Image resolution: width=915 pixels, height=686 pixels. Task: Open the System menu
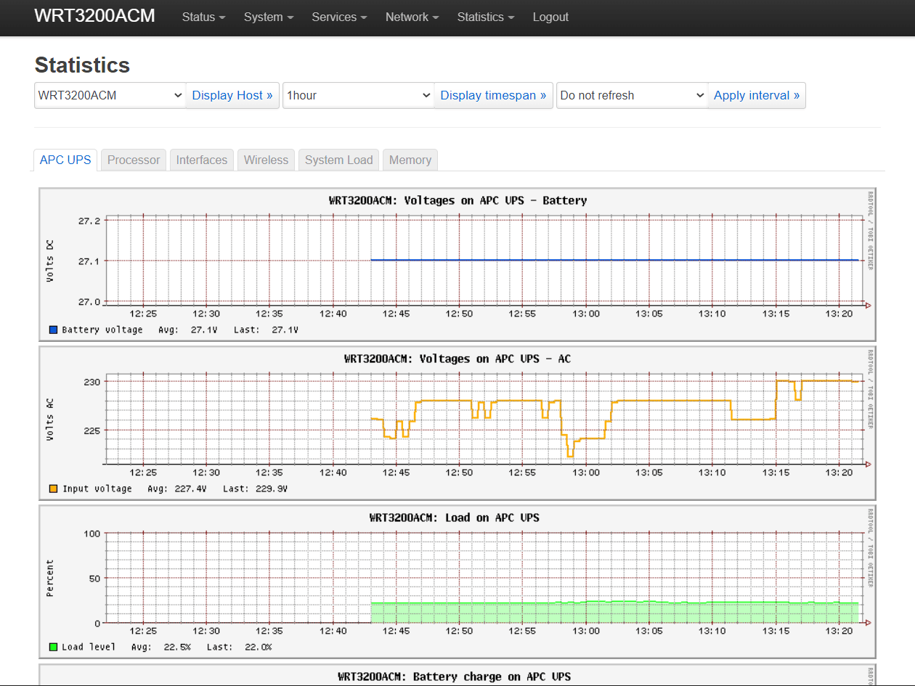tap(269, 17)
